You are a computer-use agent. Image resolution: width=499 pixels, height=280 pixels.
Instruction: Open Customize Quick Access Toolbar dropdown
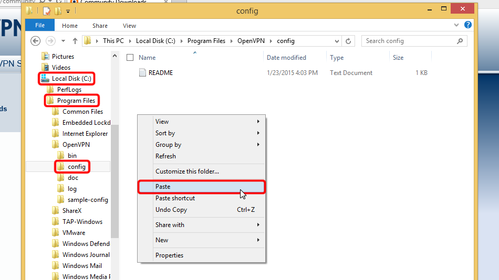tap(68, 12)
